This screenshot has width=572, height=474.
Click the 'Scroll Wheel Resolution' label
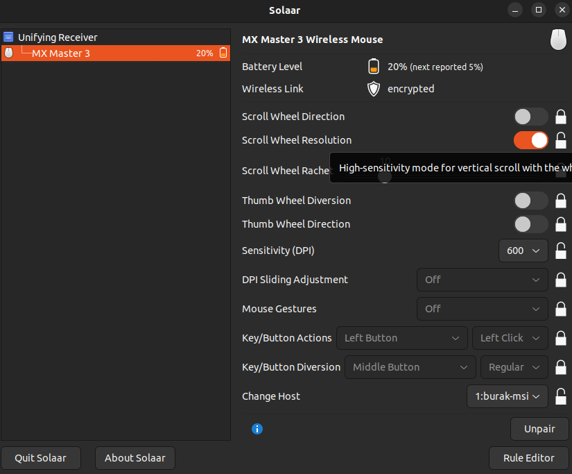[x=297, y=140]
